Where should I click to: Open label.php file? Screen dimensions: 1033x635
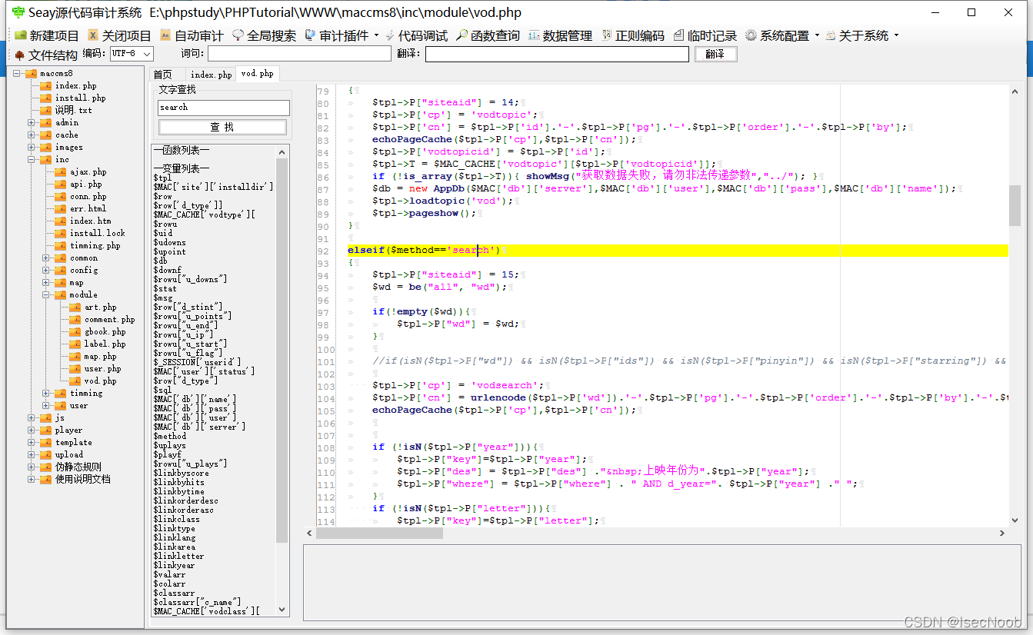(105, 344)
